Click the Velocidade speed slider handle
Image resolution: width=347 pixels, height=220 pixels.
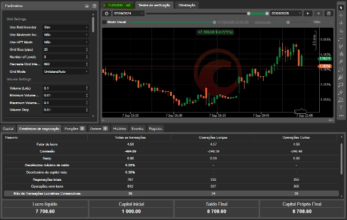288,23
